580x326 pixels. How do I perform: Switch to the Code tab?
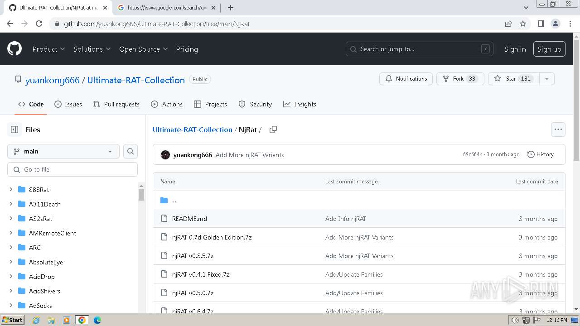[31, 104]
